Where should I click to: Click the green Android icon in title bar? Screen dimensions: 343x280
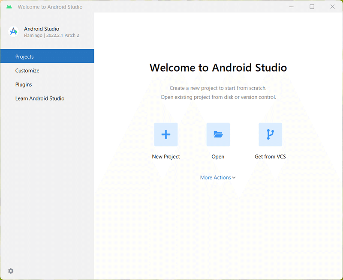pos(9,6)
